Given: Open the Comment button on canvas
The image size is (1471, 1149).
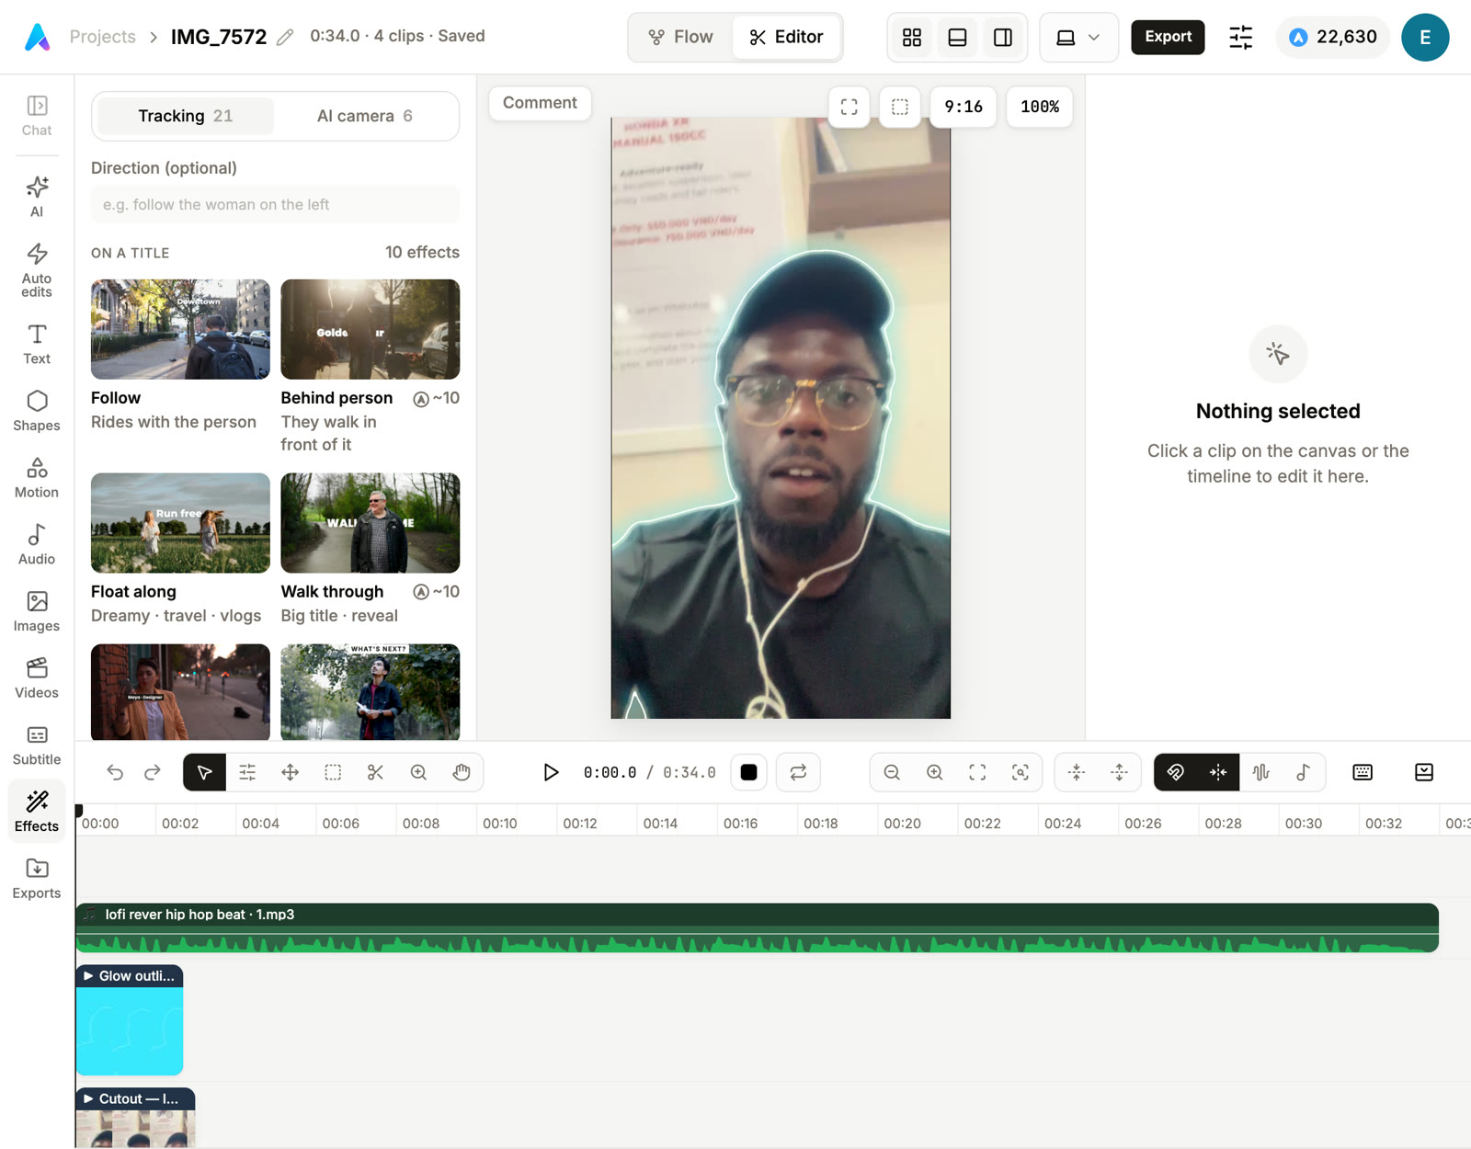Looking at the screenshot, I should coord(540,103).
